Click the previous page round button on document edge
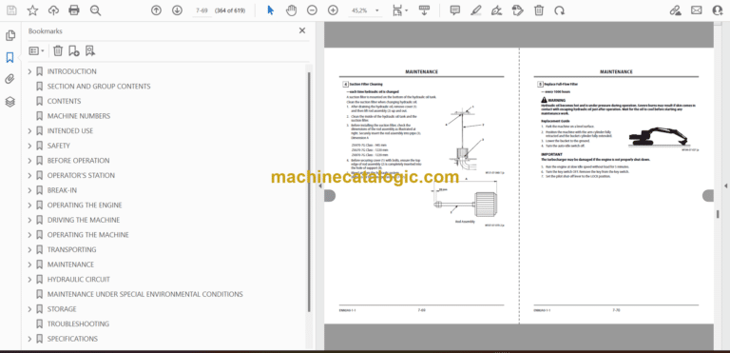 tap(330, 196)
